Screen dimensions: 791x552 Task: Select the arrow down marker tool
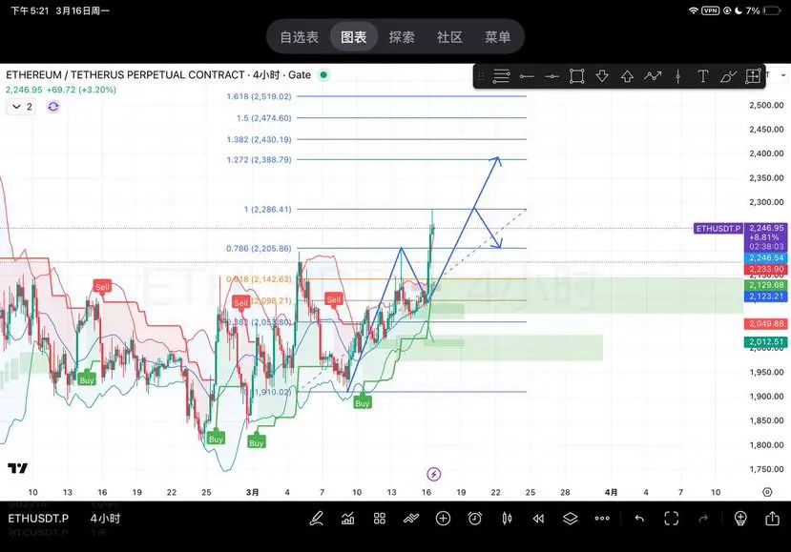602,76
